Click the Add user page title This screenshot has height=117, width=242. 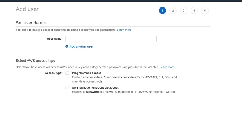click(27, 9)
